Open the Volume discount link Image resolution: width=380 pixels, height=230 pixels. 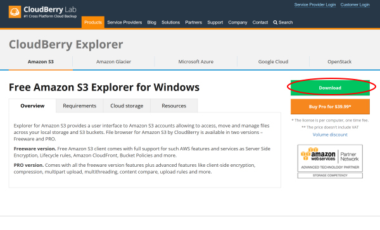(x=330, y=135)
